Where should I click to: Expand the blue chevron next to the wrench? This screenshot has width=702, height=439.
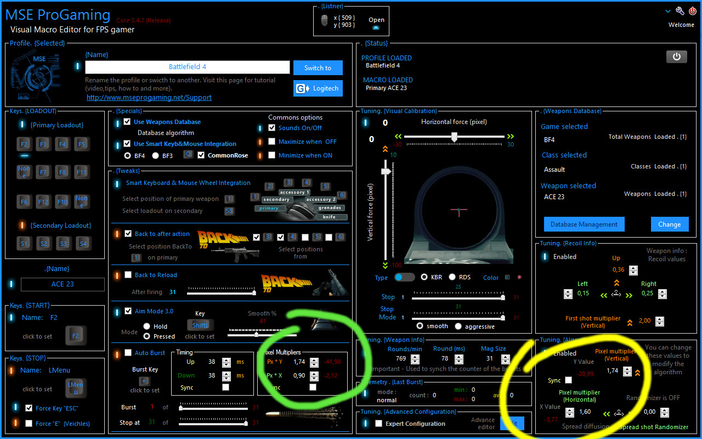click(x=668, y=11)
